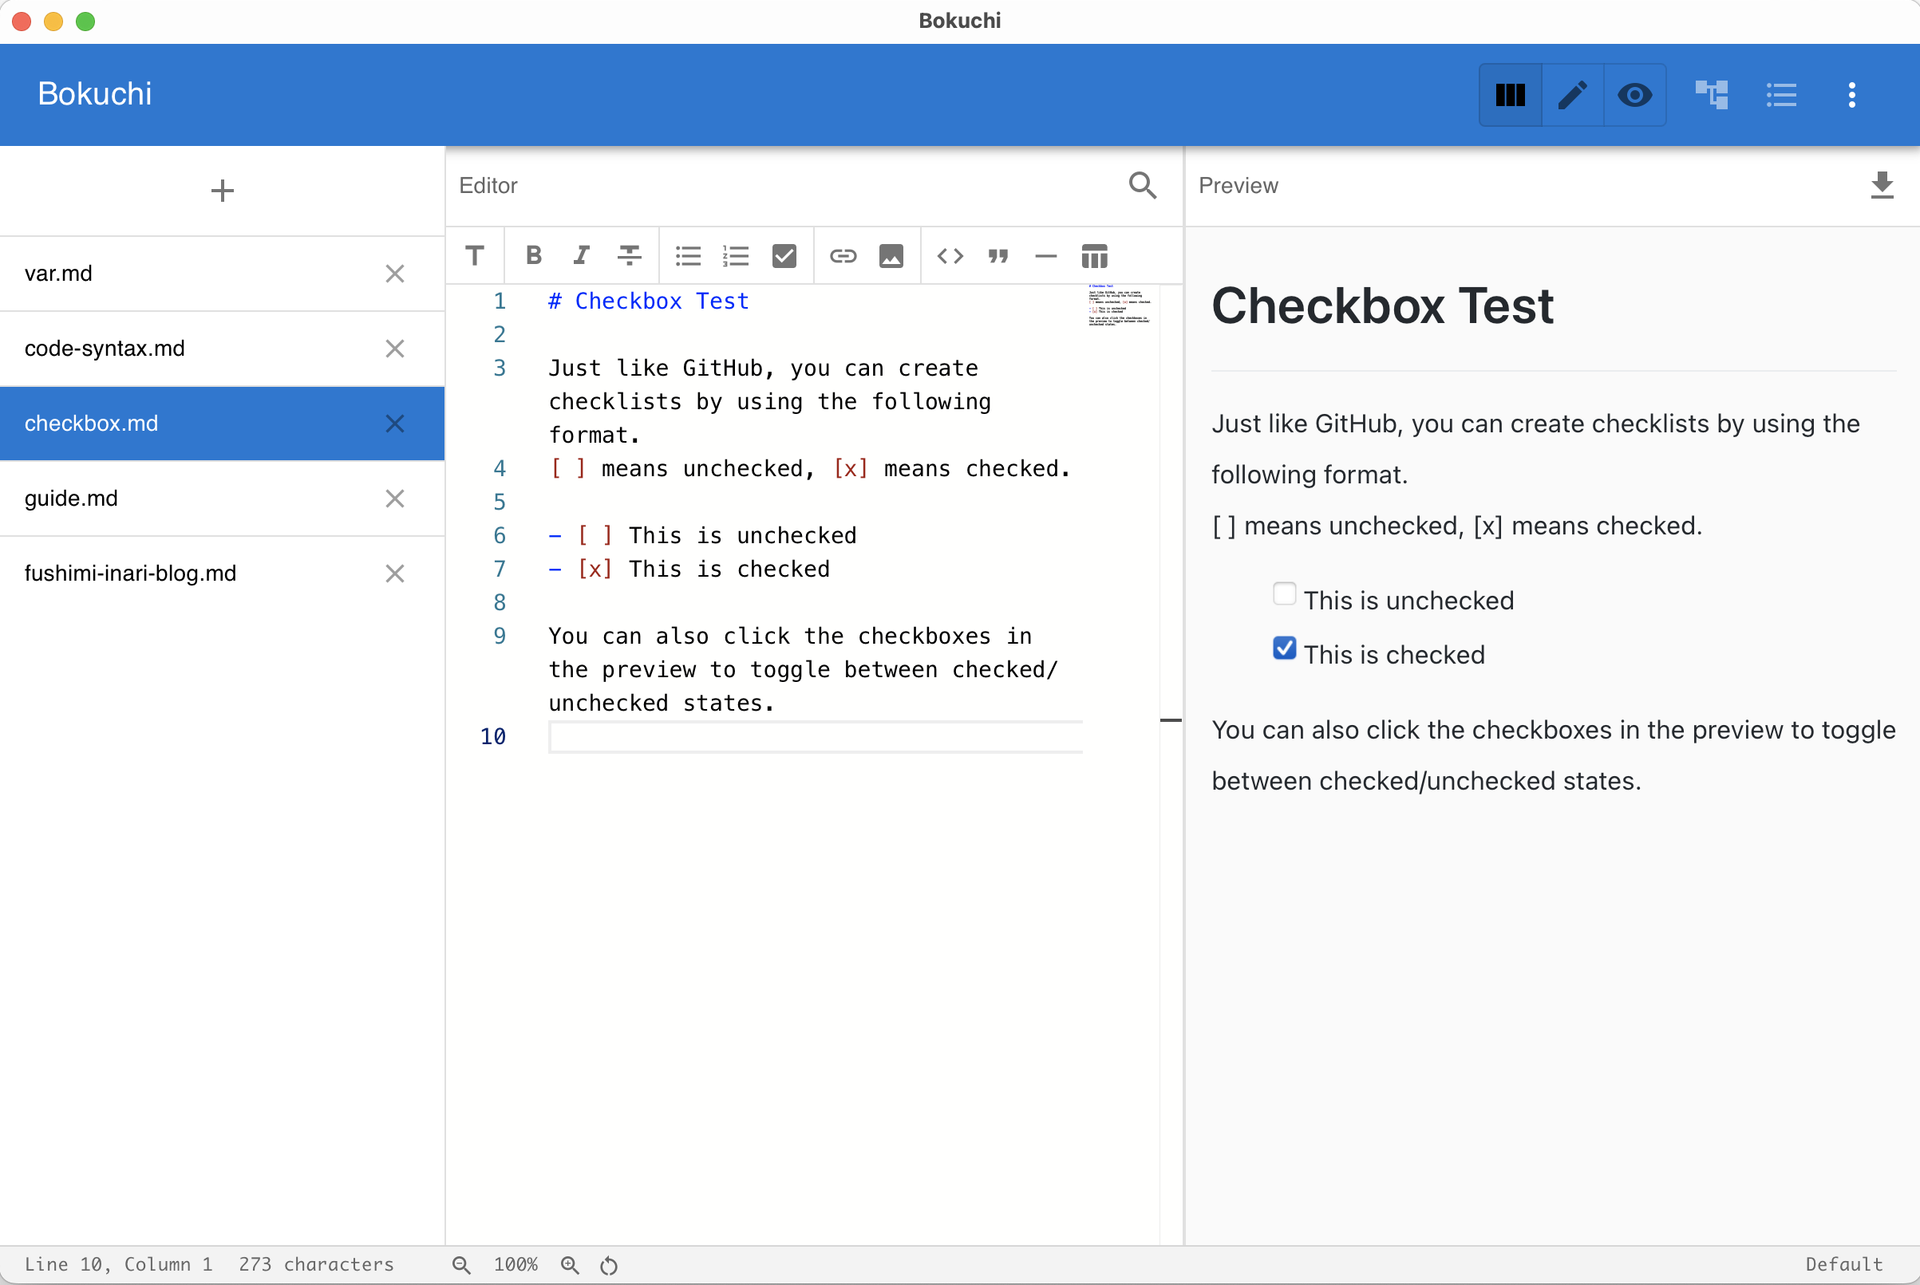Switch to preview-only mode with the eye icon
Screen dimensions: 1920x1285
tap(1634, 95)
